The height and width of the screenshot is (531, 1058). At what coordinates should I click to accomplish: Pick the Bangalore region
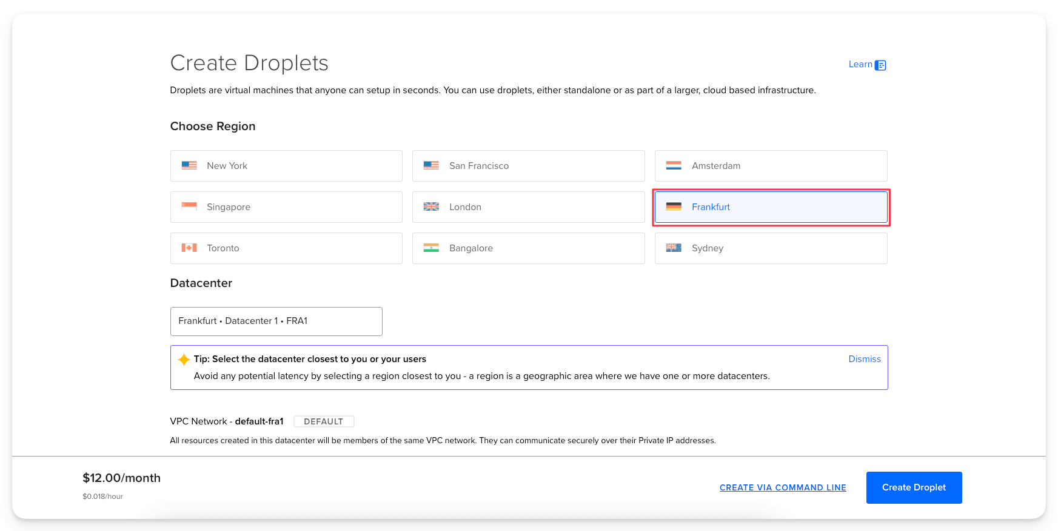[x=528, y=248]
